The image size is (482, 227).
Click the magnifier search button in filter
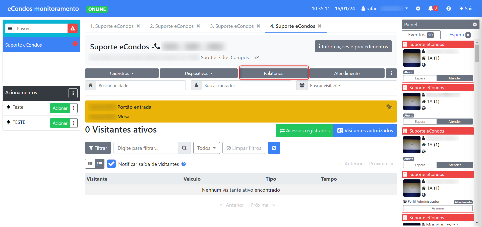point(184,148)
